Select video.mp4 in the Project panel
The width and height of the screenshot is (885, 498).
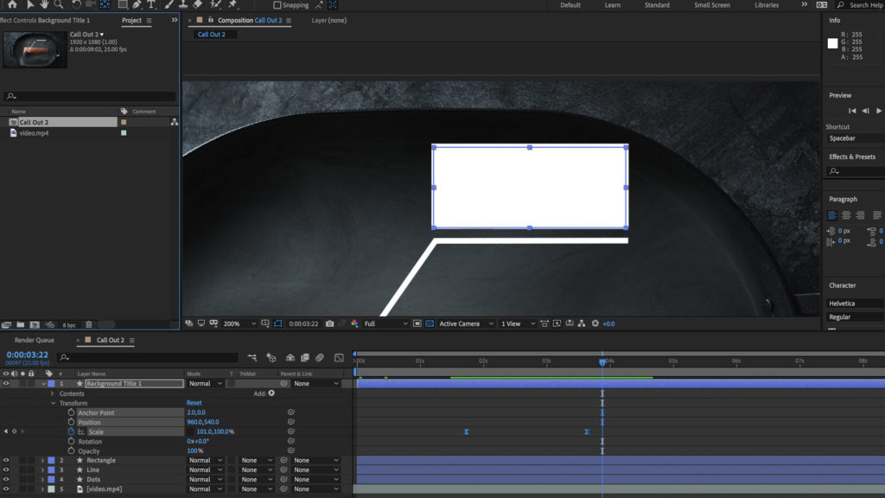(34, 133)
